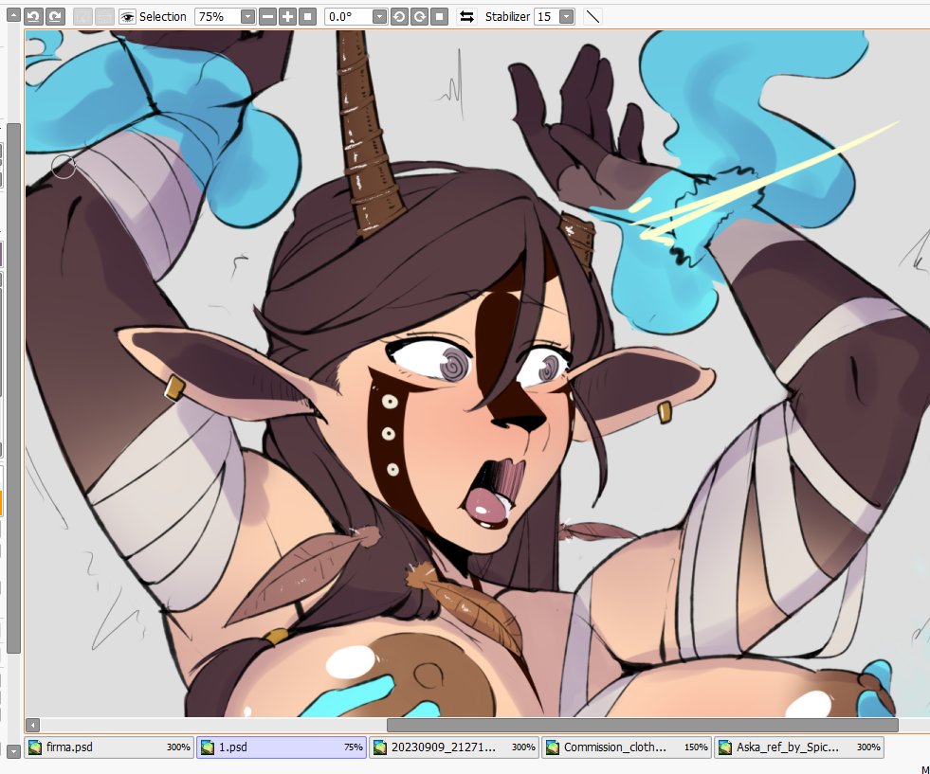Click the Redo arrow icon

coord(55,17)
